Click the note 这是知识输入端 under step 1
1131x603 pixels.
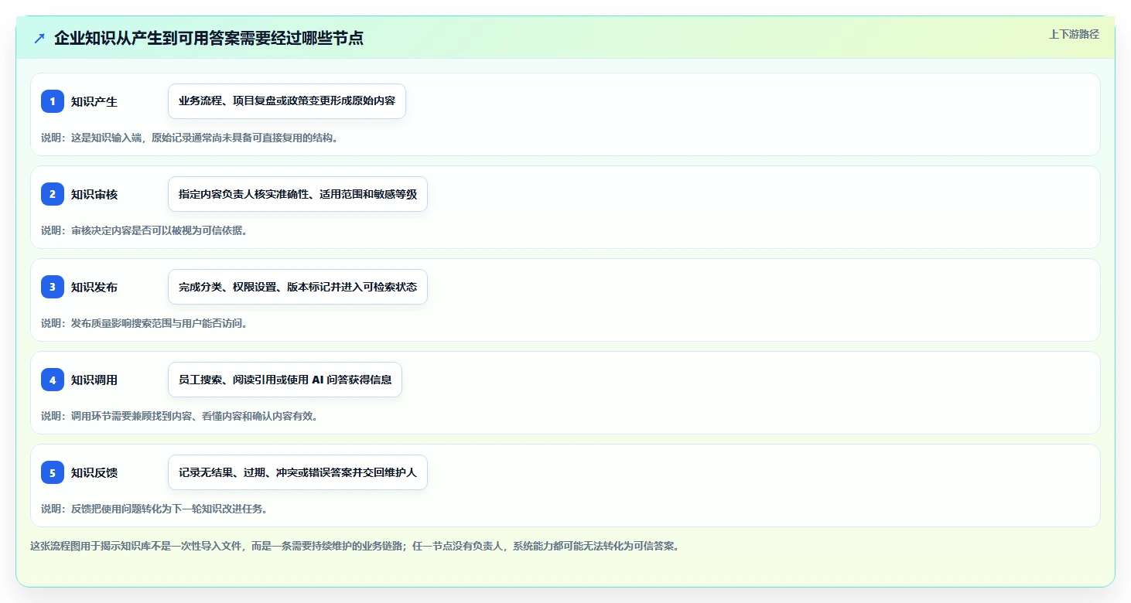click(190, 138)
